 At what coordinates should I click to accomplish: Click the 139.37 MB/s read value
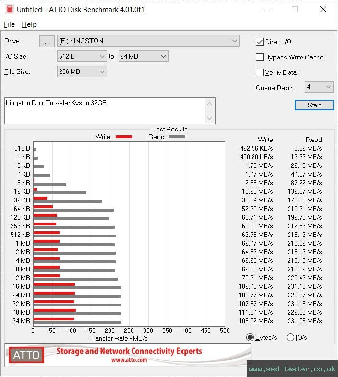click(304, 192)
